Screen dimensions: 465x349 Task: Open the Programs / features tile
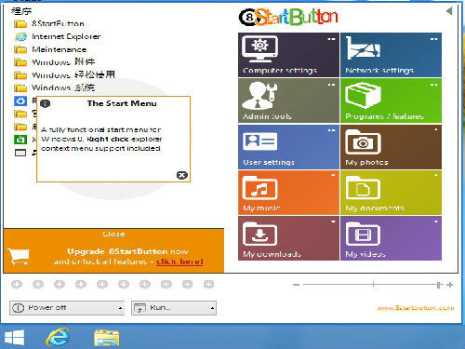pyautogui.click(x=391, y=101)
